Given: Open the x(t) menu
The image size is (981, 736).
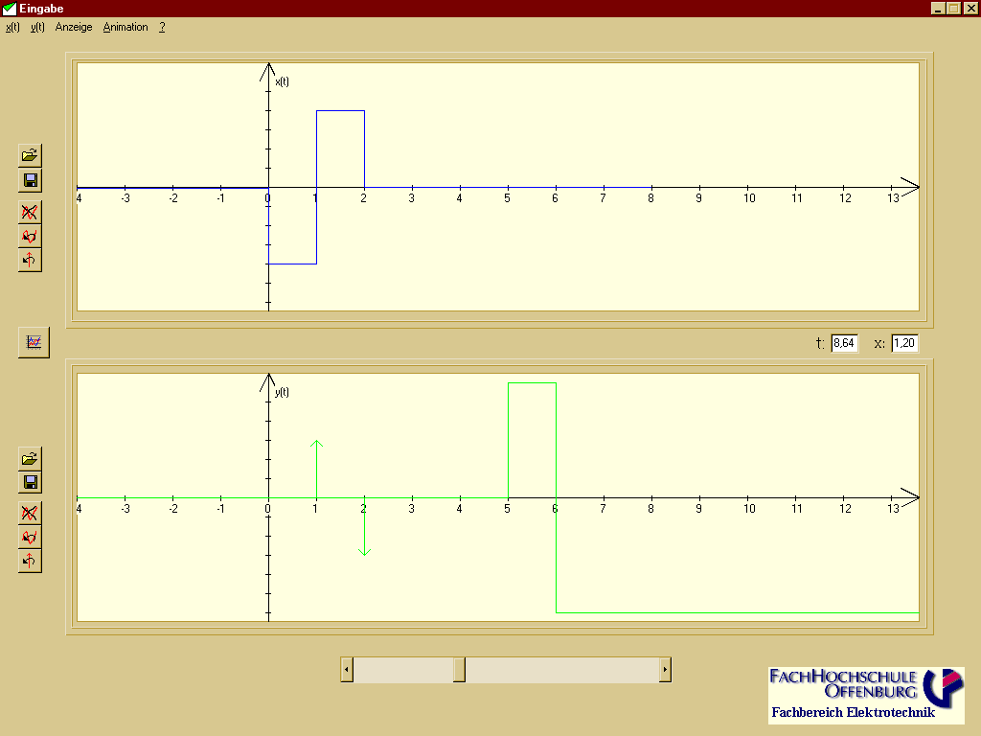Looking at the screenshot, I should (x=12, y=27).
